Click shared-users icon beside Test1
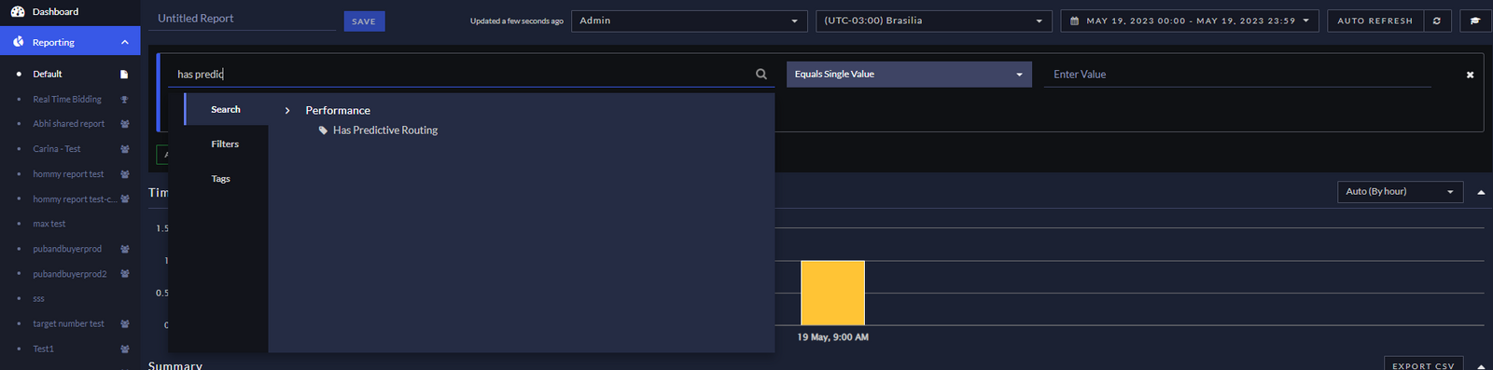 [x=125, y=349]
